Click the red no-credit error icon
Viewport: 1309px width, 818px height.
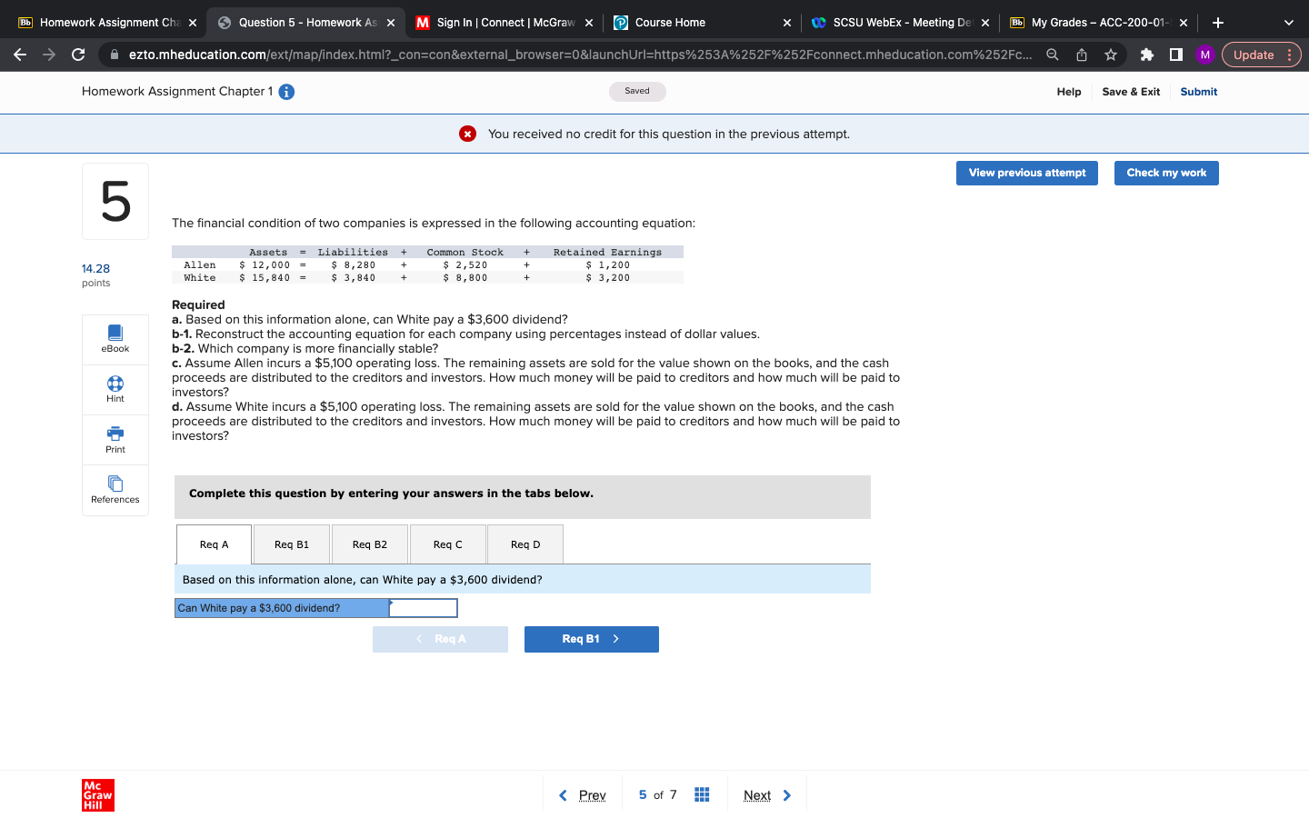467,134
